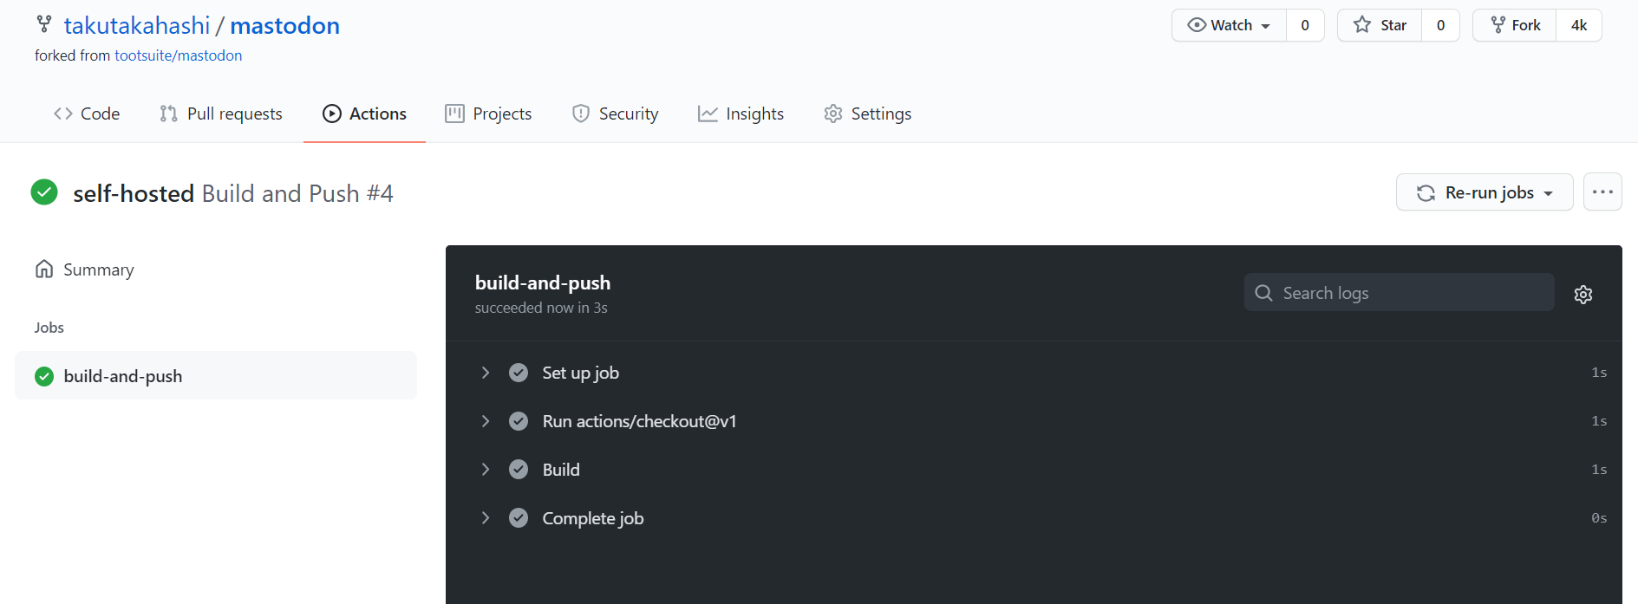Click the Code tab brackets icon
The width and height of the screenshot is (1638, 604).
63,114
